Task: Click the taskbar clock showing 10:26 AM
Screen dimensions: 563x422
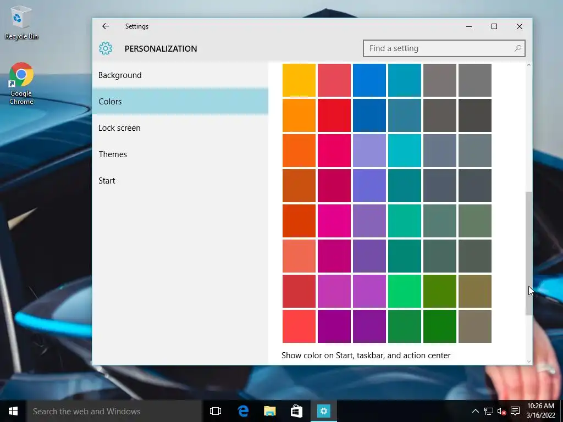Action: pyautogui.click(x=541, y=411)
